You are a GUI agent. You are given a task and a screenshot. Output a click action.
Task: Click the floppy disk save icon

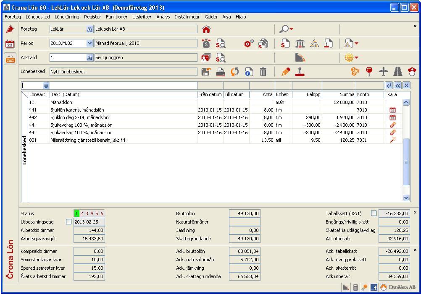(x=206, y=72)
